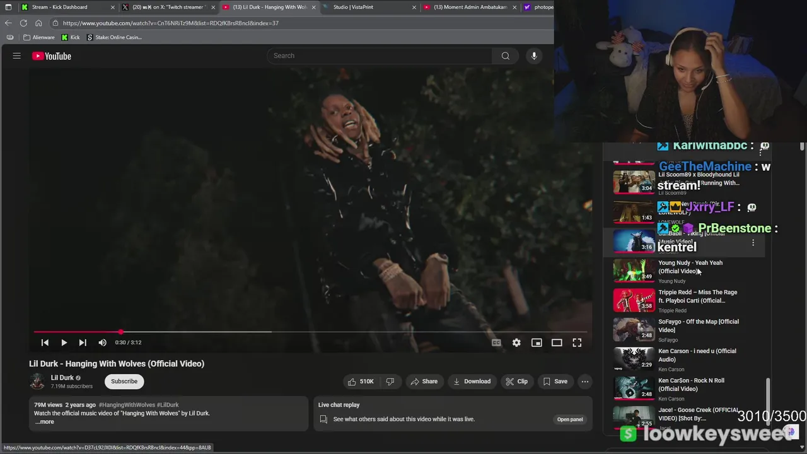Open the Kick bookmark
807x454 pixels.
(71, 37)
